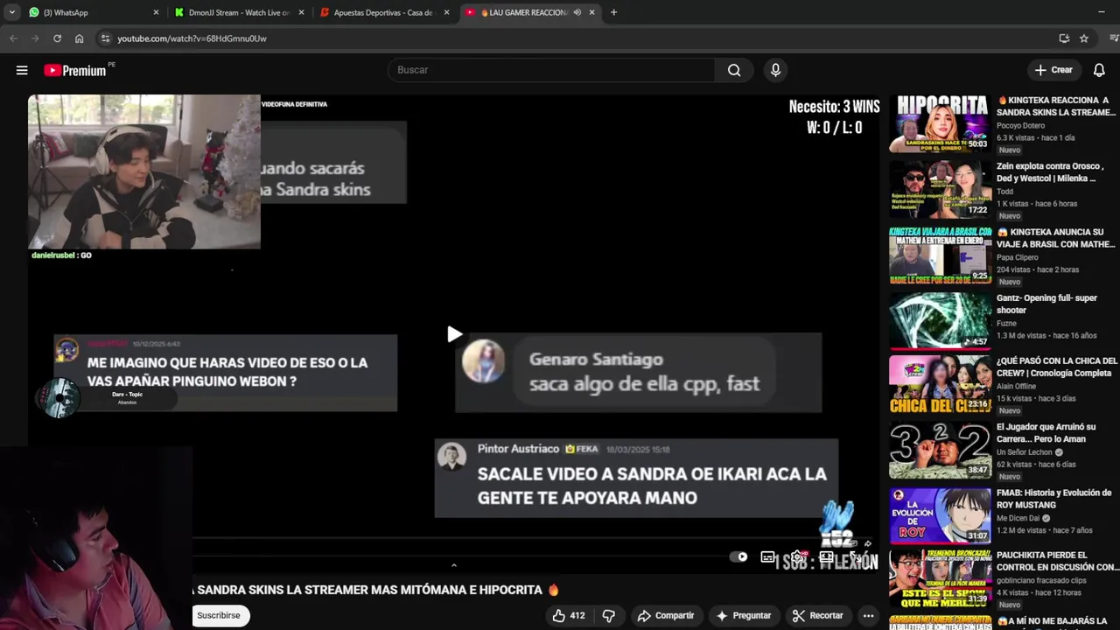Start voice search with microphone icon
1120x630 pixels.
[775, 70]
